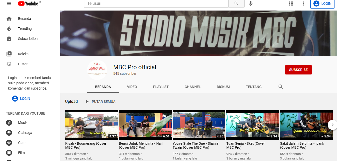
Task: Click the Histori clock icon
Action: coord(9,64)
